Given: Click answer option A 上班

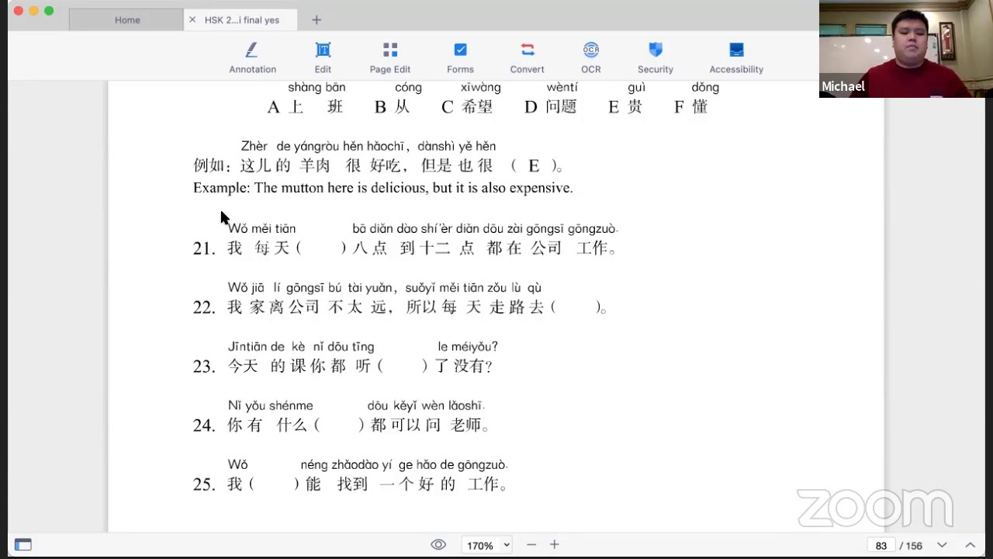Looking at the screenshot, I should pyautogui.click(x=305, y=106).
